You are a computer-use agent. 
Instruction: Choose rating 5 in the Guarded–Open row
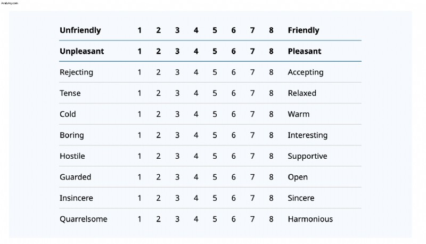pyautogui.click(x=215, y=177)
